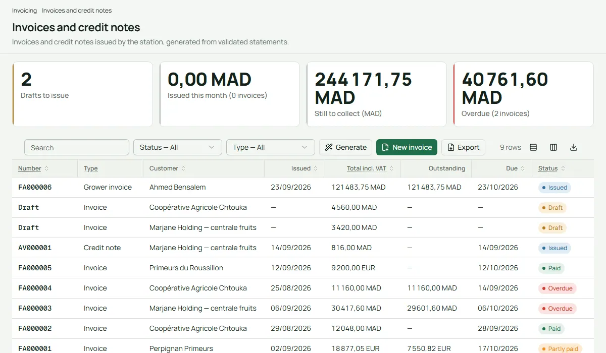This screenshot has width=606, height=353.
Task: Click the due date 17/10/2026
Action: 498,348
